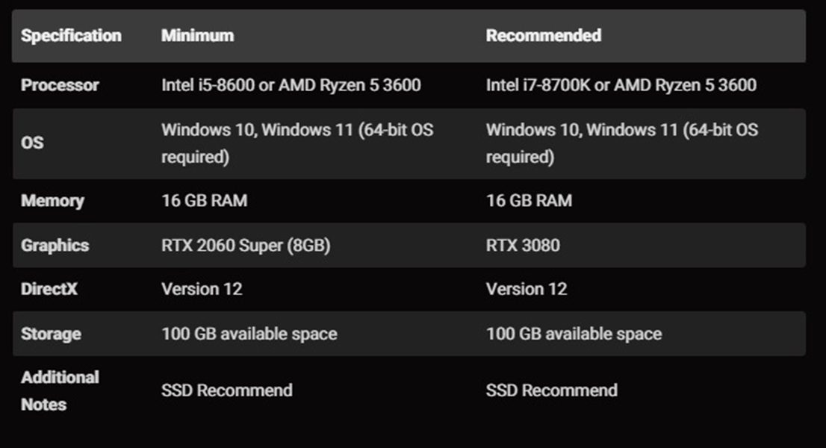
Task: Select the DirectX row label
Action: 49,289
